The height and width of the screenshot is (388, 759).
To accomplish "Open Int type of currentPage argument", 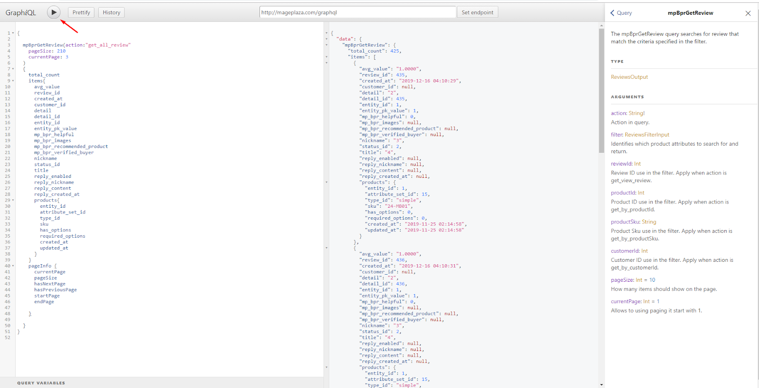I will point(647,301).
